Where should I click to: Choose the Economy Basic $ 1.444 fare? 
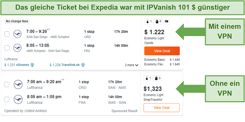(x=162, y=60)
